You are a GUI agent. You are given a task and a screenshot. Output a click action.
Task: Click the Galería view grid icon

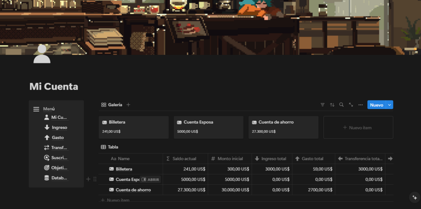pyautogui.click(x=103, y=105)
